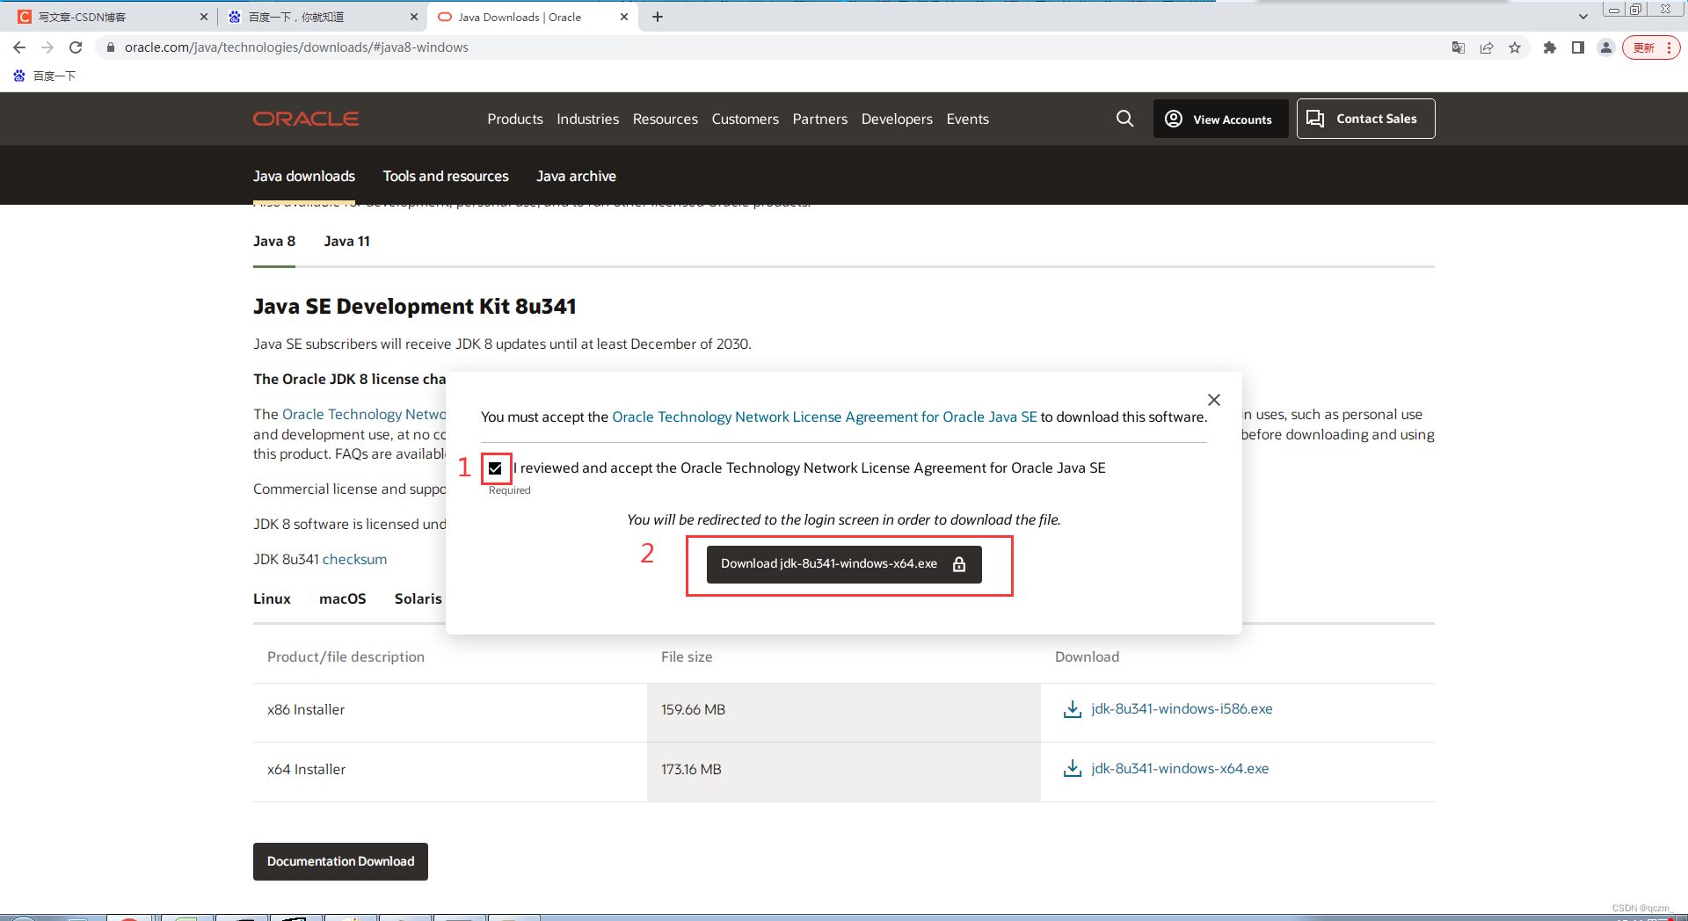The width and height of the screenshot is (1688, 921).
Task: Click the address bar URL
Action: (x=296, y=47)
